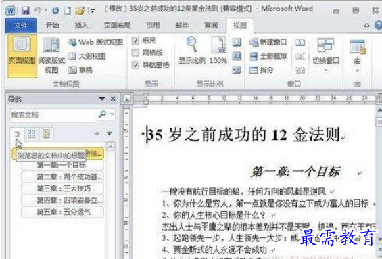Viewport: 382px width, 259px height.
Task: Select the 视图 ribbon tab
Action: tap(240, 25)
